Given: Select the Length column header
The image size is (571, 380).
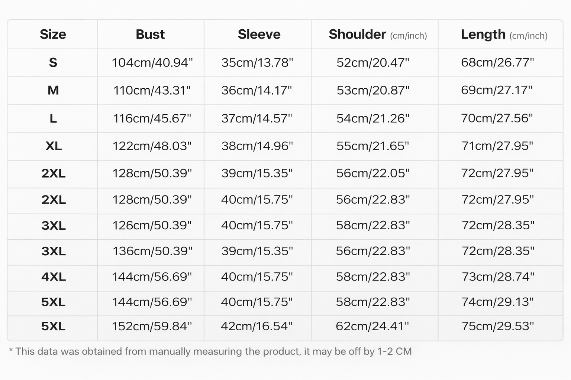Looking at the screenshot, I should 504,35.
